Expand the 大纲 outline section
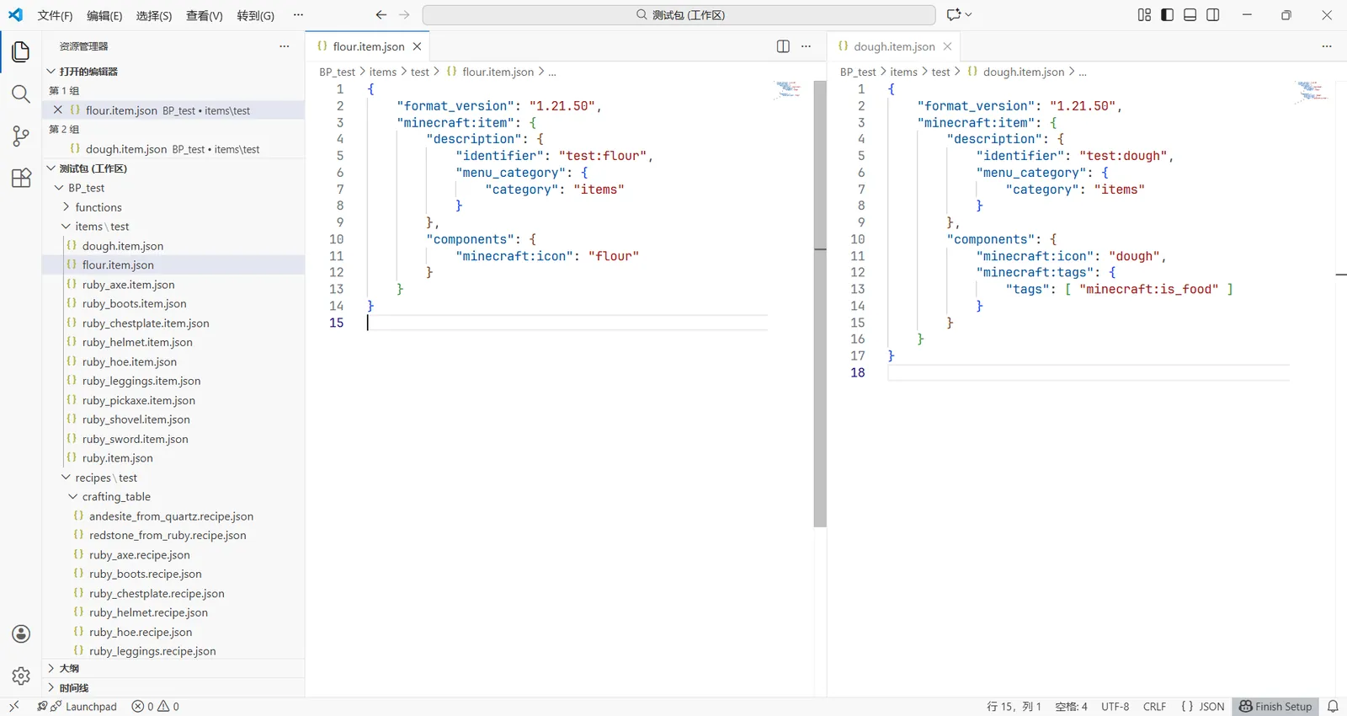This screenshot has height=716, width=1347. (x=69, y=669)
